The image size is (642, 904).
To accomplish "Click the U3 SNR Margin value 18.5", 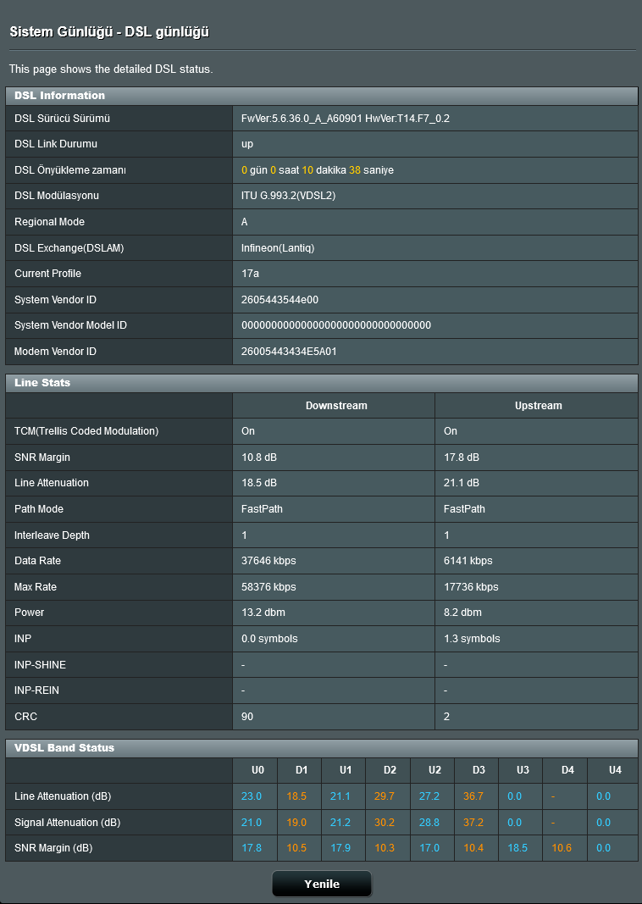I will coord(517,848).
